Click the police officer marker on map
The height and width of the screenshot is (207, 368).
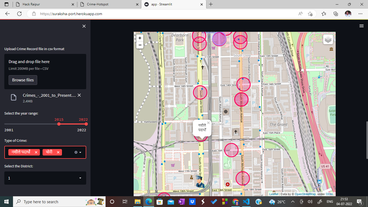click(200, 181)
